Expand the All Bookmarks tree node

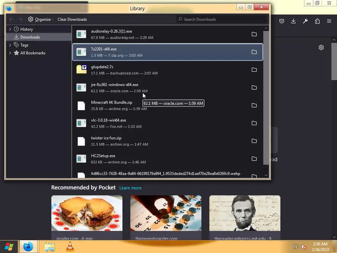[10, 53]
